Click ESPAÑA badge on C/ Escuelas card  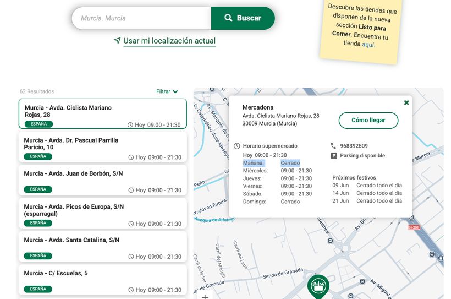[38, 289]
